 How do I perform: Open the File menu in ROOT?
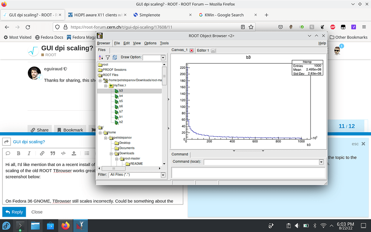point(117,43)
